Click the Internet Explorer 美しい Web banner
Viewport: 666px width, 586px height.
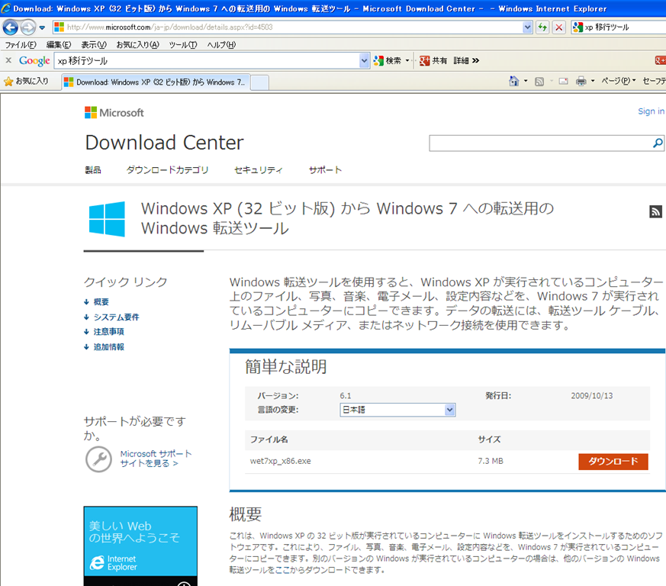click(140, 546)
